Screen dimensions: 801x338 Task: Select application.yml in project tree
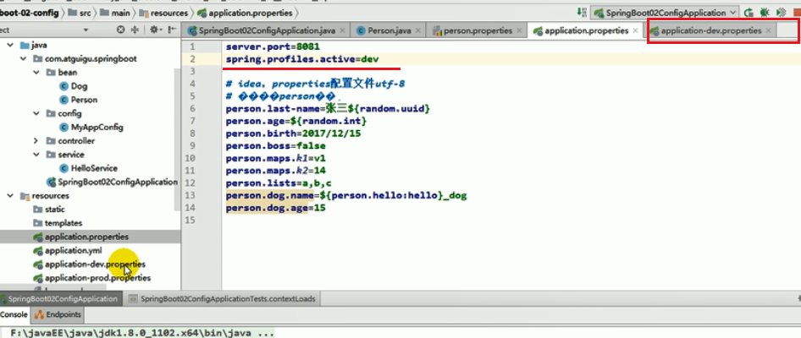tap(73, 250)
